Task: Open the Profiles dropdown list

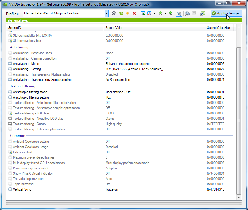Action: tap(107, 14)
